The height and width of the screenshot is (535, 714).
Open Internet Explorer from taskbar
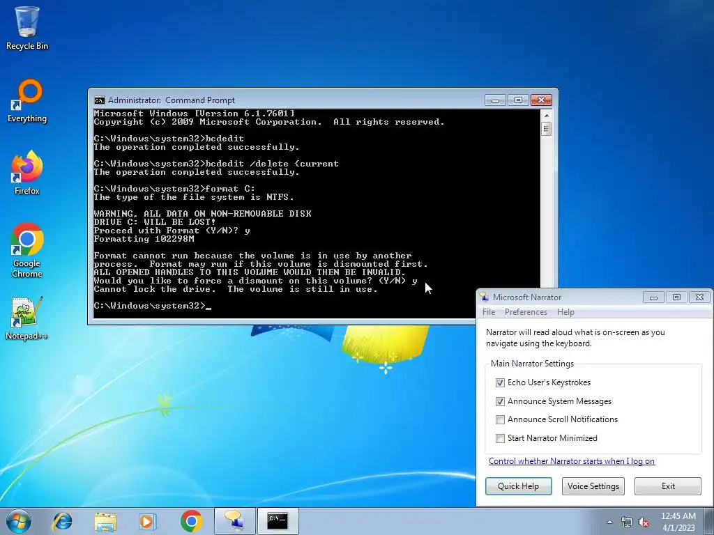[62, 521]
